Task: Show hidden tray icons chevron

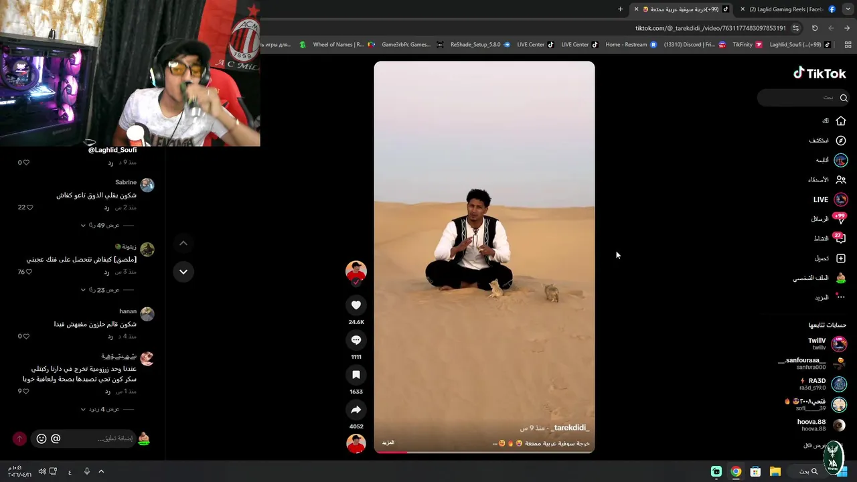Action: [x=101, y=471]
